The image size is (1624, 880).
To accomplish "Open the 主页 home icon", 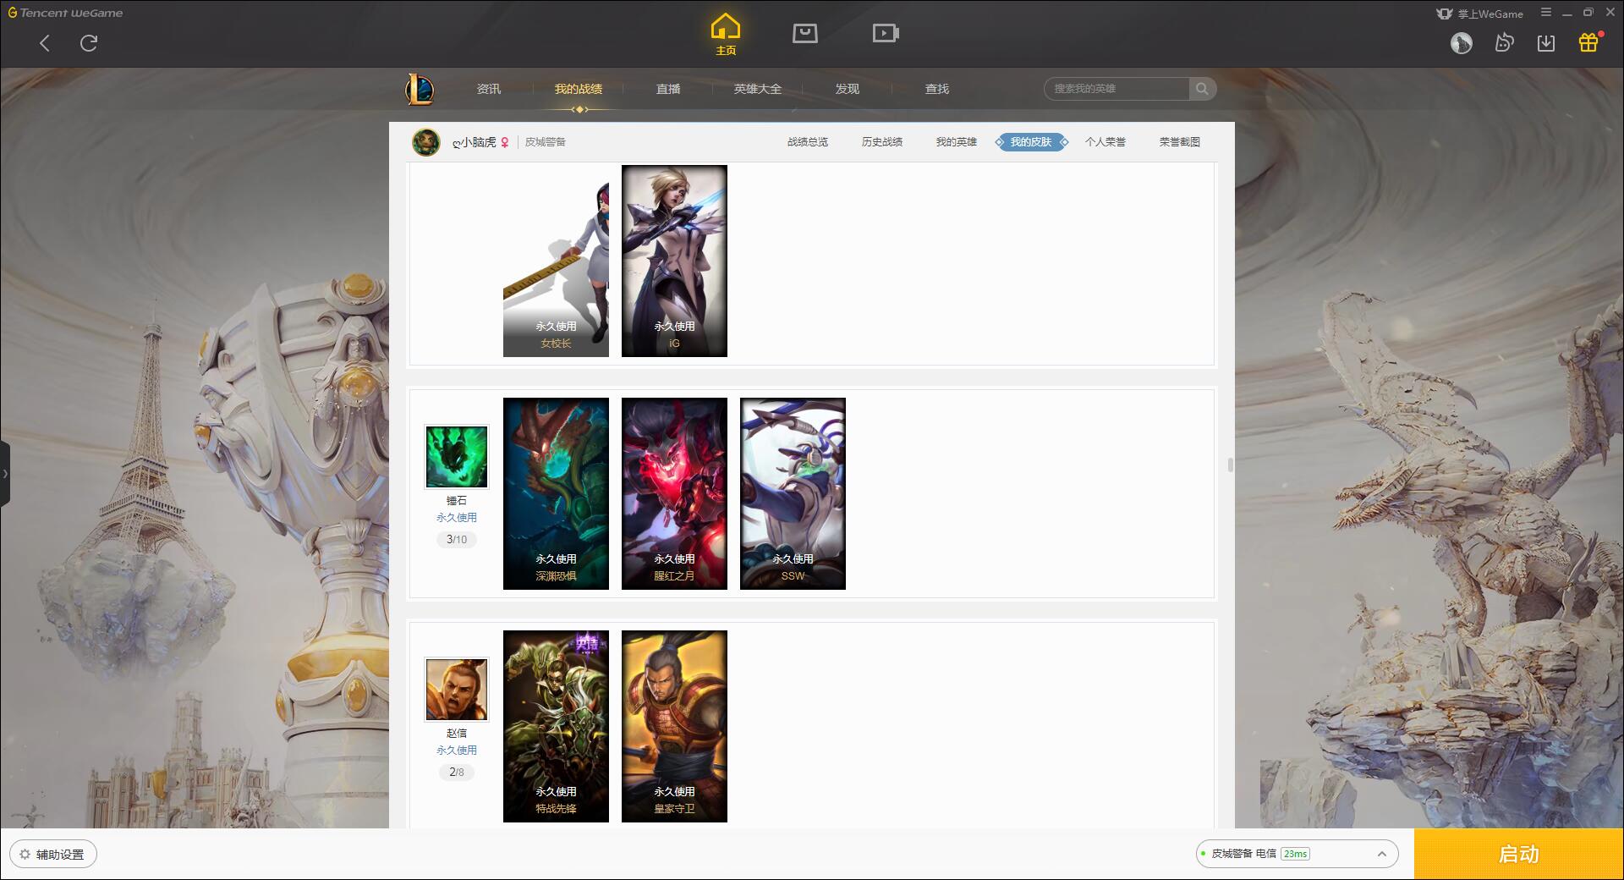I will (x=726, y=35).
